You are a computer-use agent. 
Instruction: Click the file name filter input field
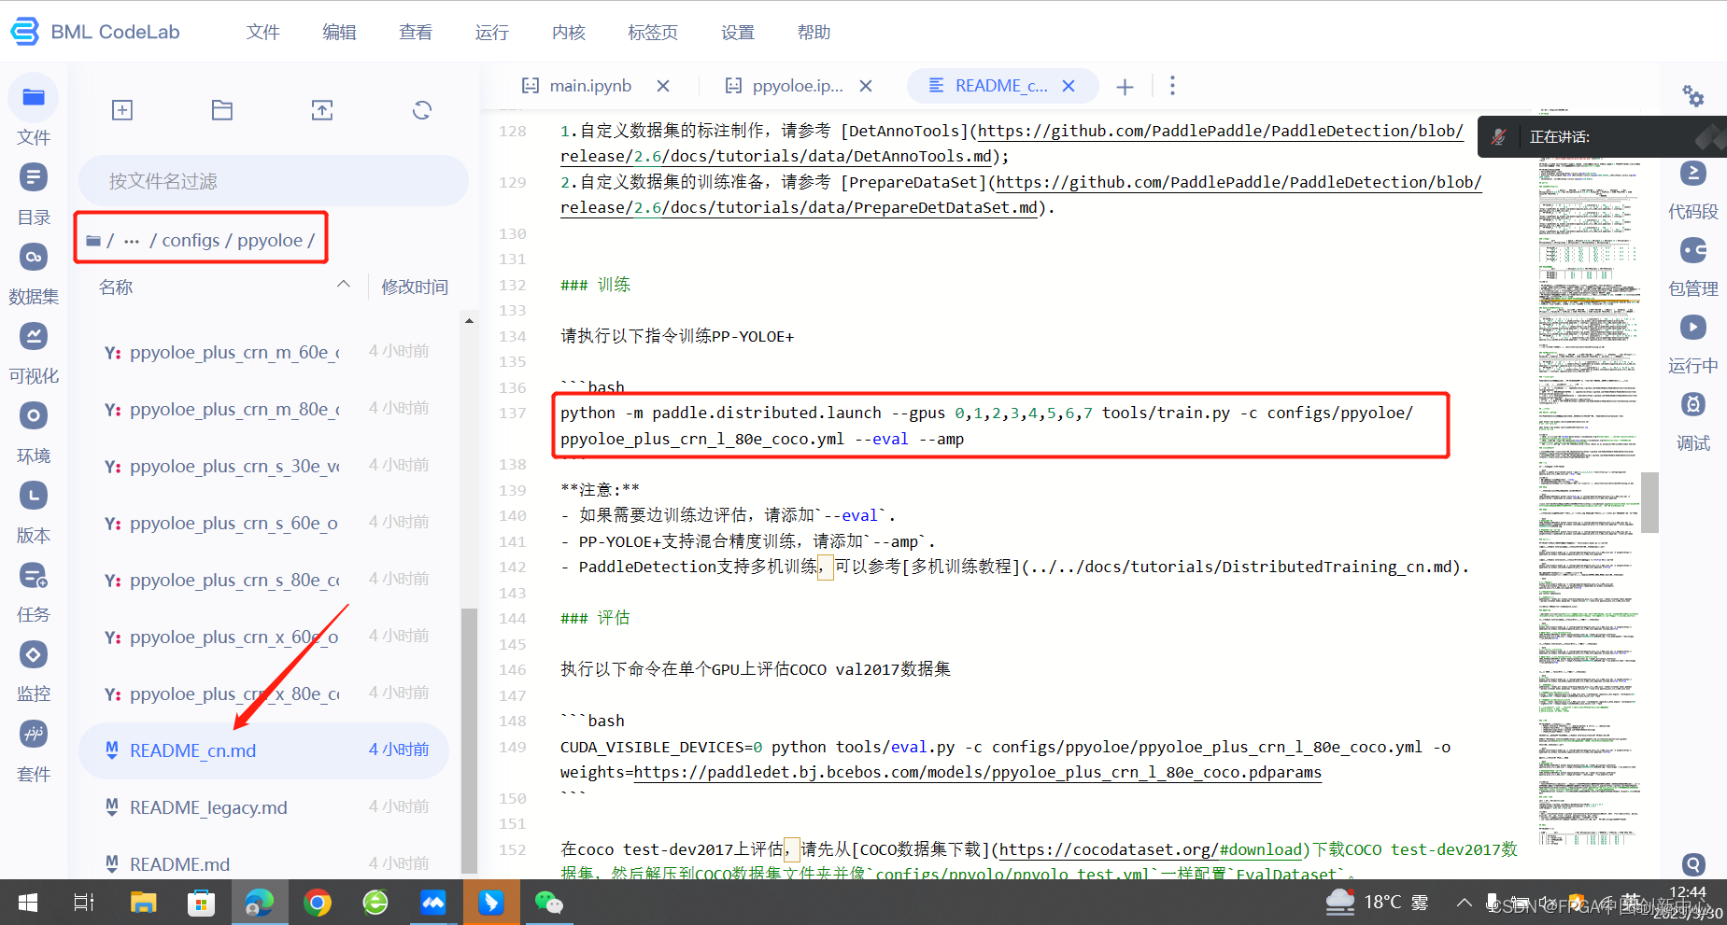click(274, 180)
